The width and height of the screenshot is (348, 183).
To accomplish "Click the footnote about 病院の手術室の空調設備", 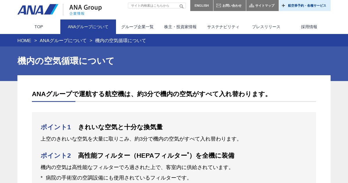I will coord(116,178).
